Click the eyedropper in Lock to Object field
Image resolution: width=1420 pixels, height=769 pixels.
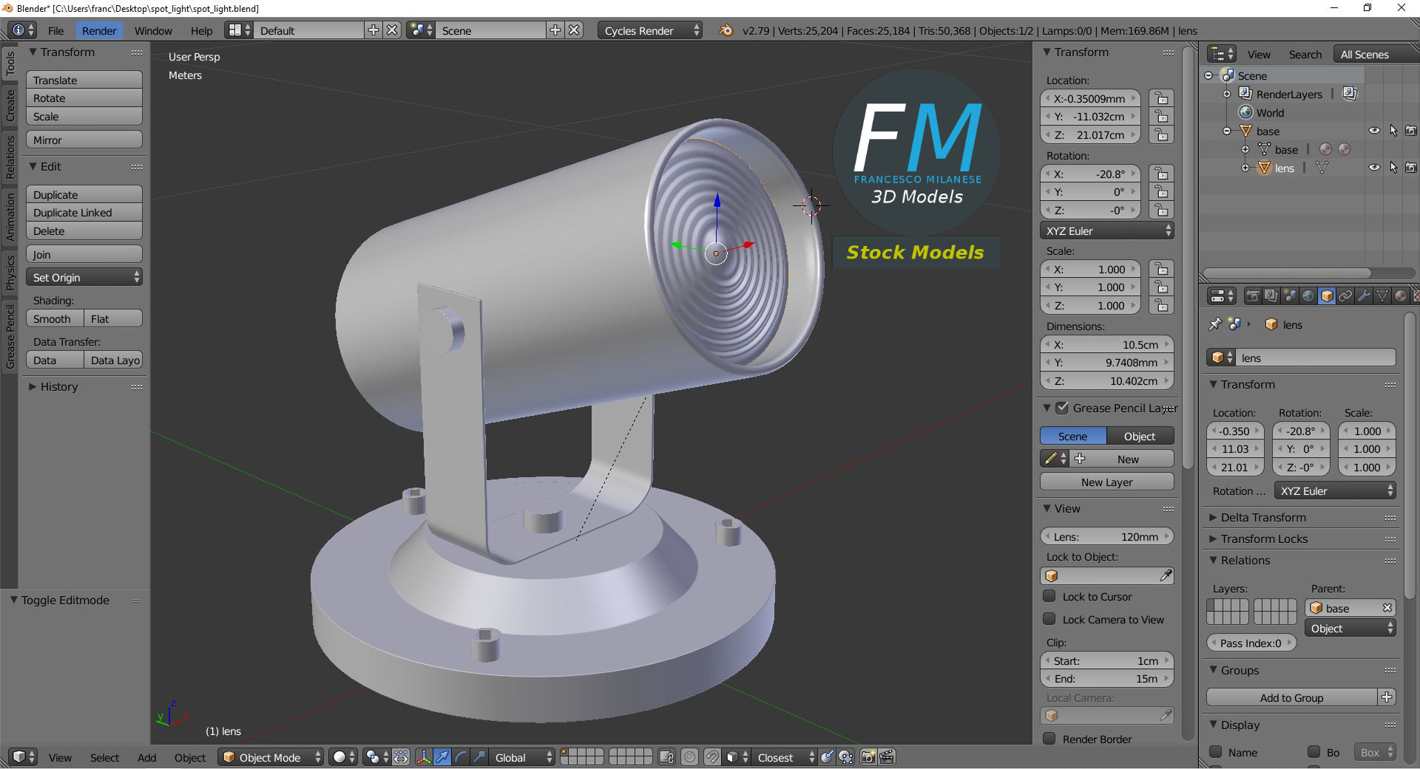pyautogui.click(x=1166, y=575)
